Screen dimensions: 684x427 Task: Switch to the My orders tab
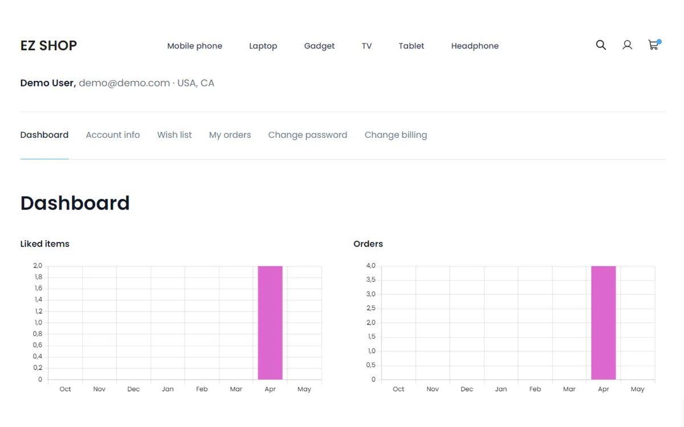point(230,135)
